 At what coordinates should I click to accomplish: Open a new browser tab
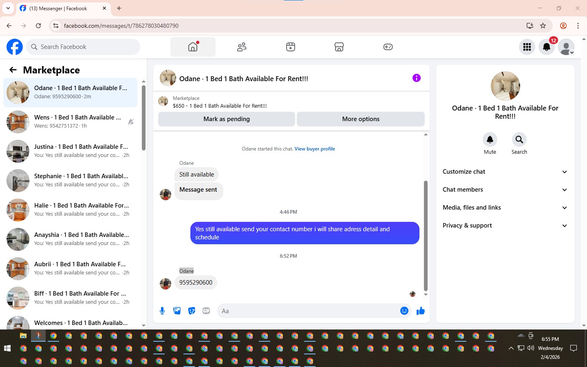coord(119,8)
